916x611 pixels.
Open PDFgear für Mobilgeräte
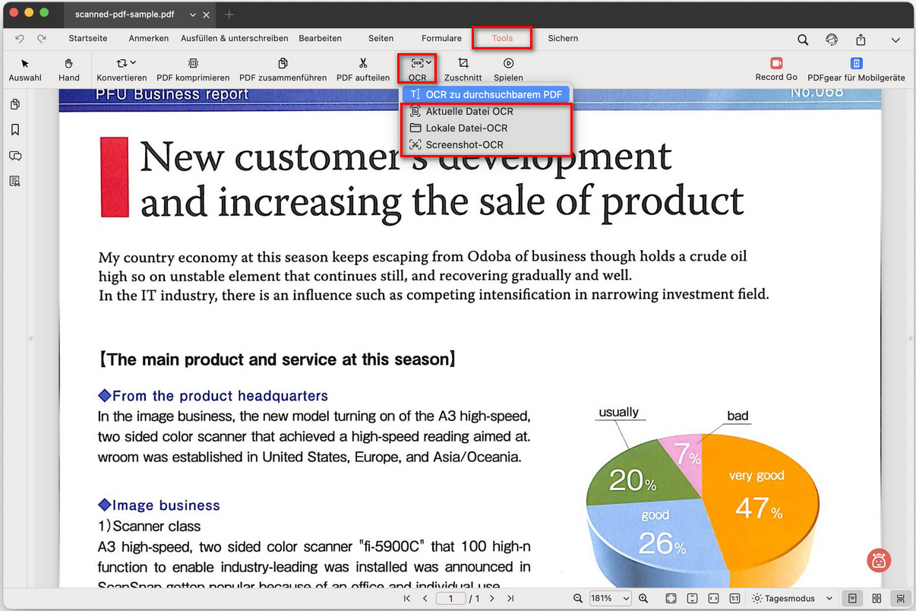pos(856,64)
